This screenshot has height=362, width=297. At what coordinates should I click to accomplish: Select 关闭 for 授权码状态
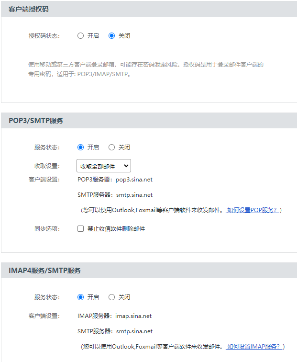pos(112,36)
